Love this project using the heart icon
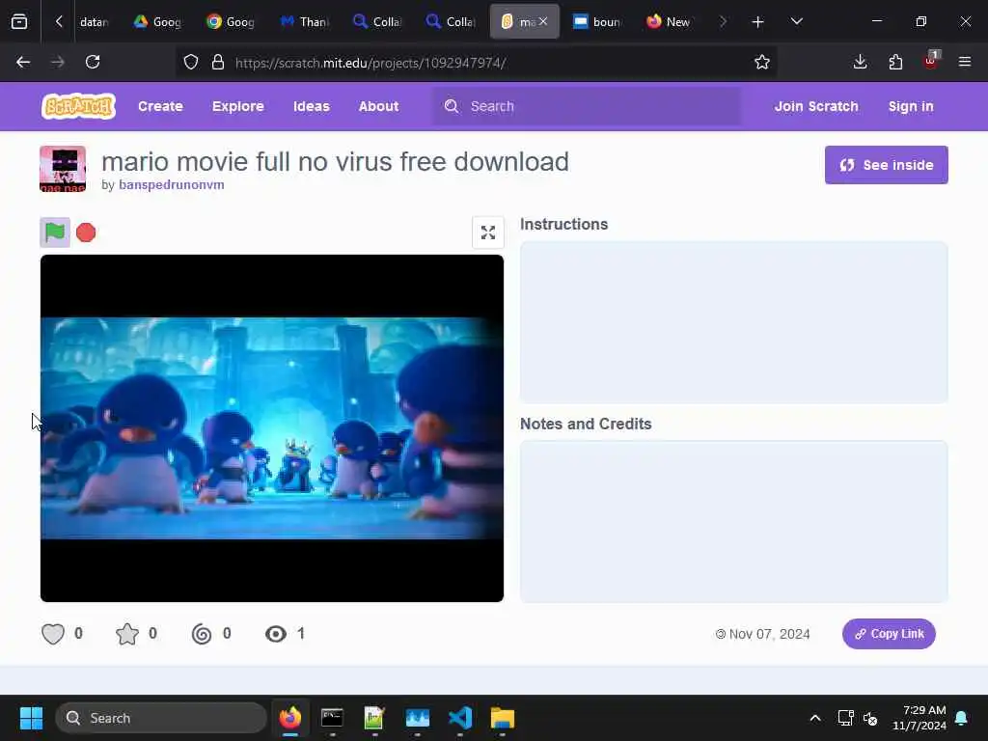The width and height of the screenshot is (988, 741). click(x=53, y=634)
